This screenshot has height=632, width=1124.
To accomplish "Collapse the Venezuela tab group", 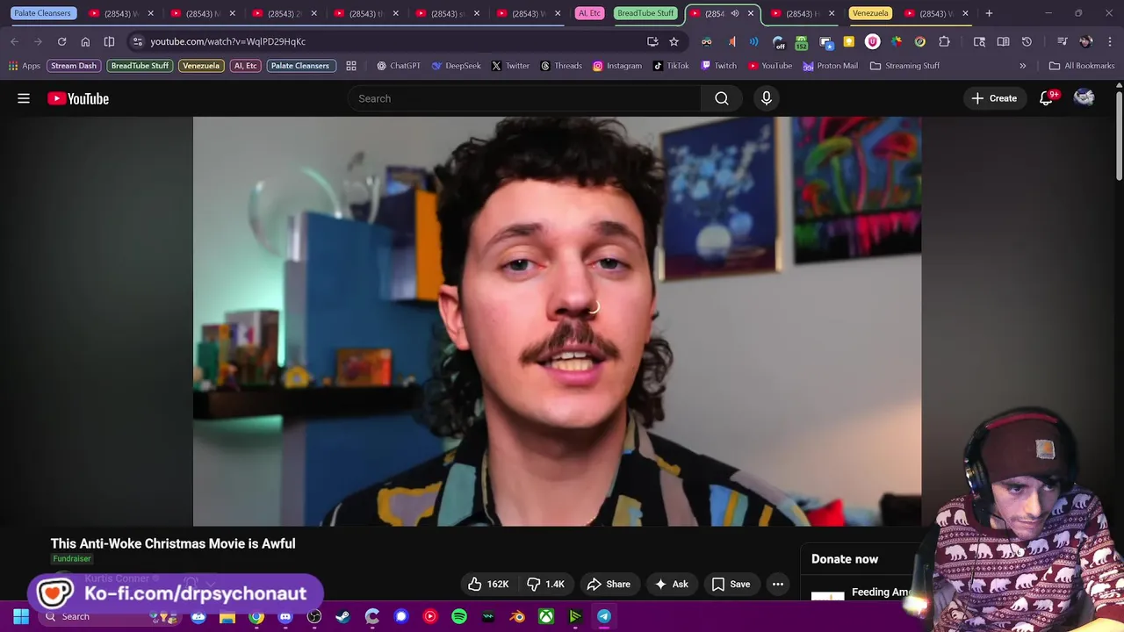I will pyautogui.click(x=870, y=13).
